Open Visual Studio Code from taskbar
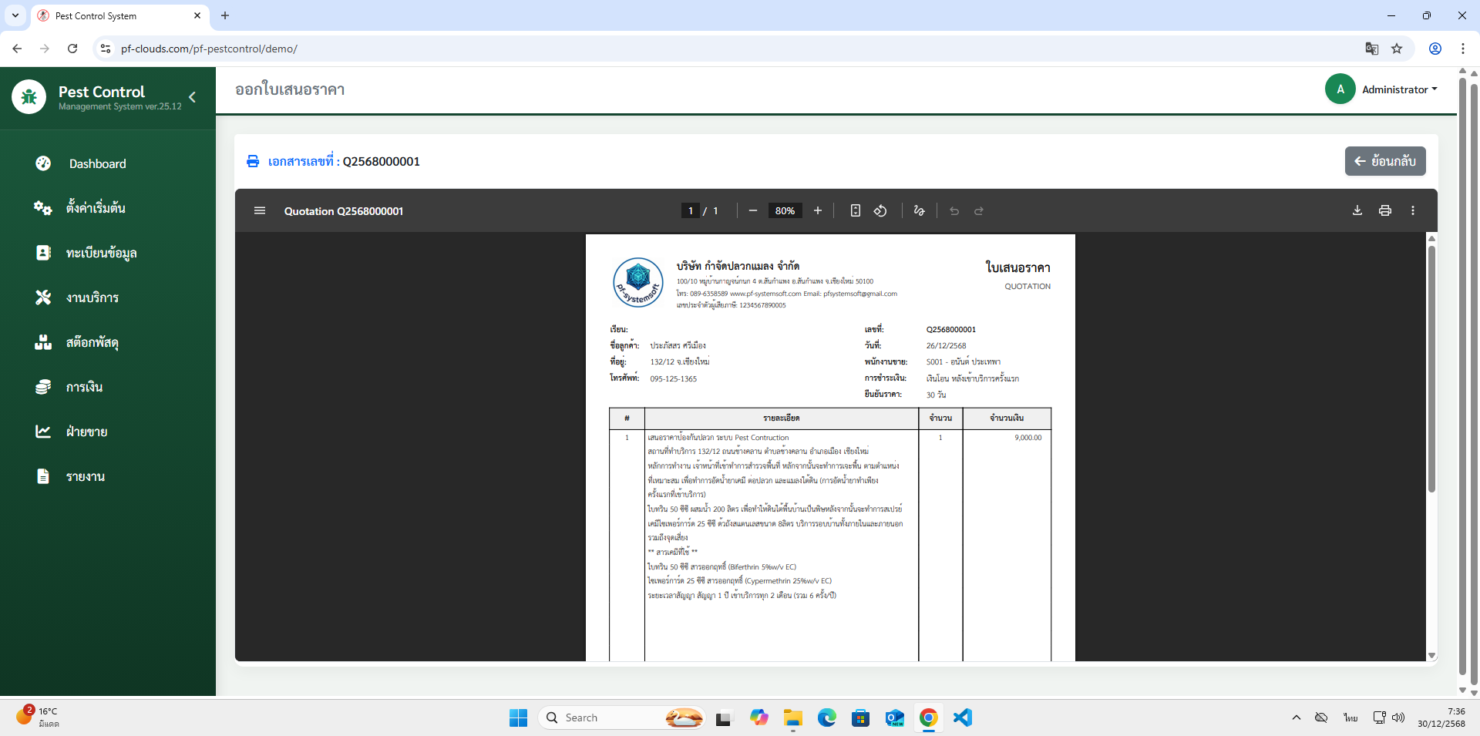Image resolution: width=1480 pixels, height=736 pixels. pyautogui.click(x=963, y=718)
